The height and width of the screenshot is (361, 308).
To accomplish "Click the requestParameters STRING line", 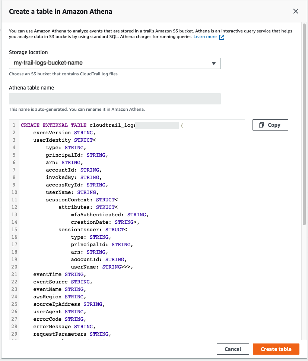I will [x=72, y=334].
